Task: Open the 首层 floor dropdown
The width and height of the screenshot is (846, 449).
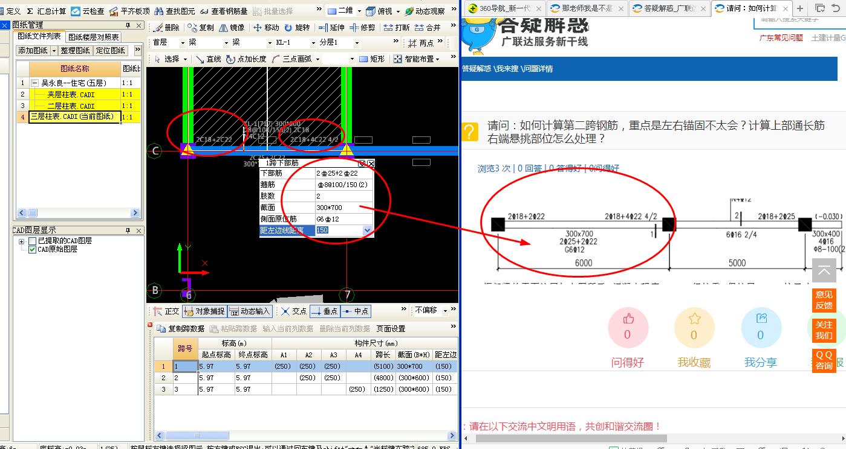Action: click(183, 43)
